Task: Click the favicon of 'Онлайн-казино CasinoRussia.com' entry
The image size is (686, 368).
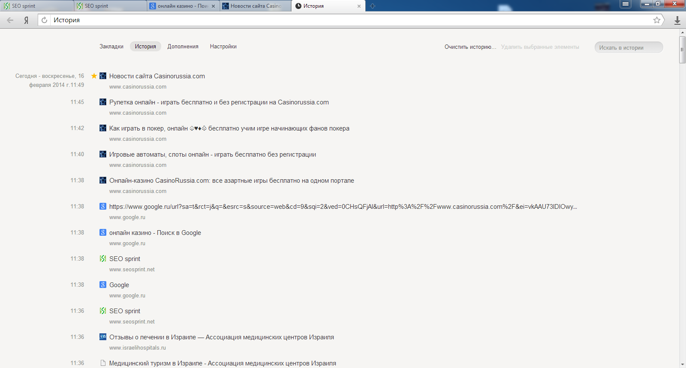Action: click(103, 180)
